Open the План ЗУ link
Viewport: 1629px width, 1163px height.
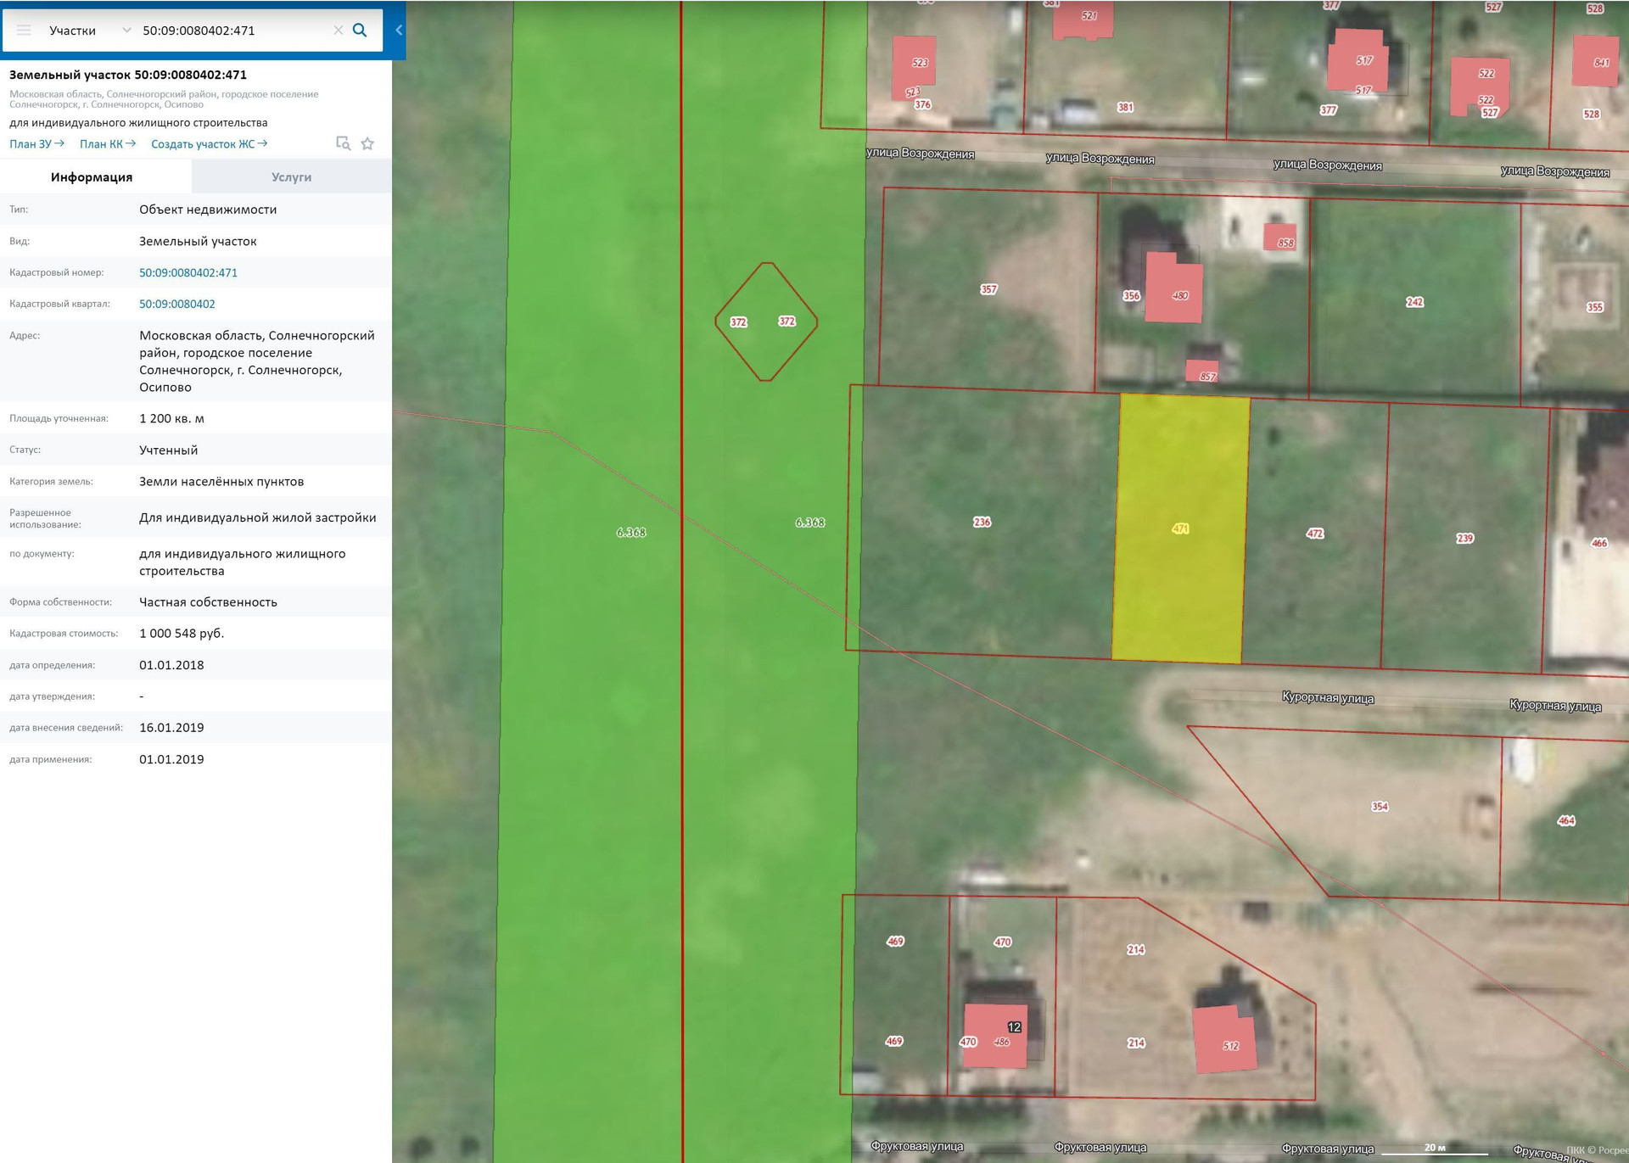36,144
